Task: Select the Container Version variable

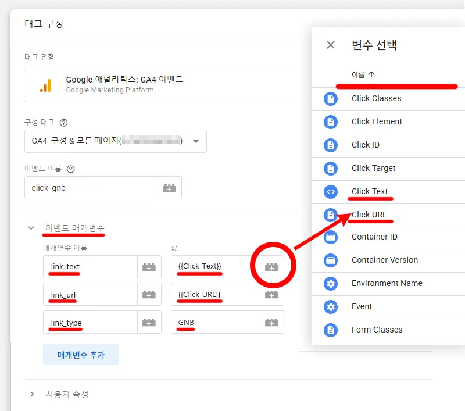Action: (x=388, y=260)
